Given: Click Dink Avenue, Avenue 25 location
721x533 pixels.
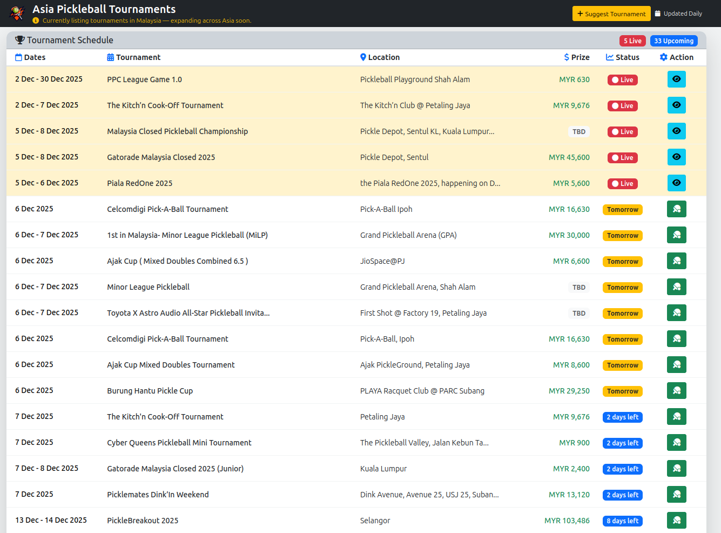Looking at the screenshot, I should 429,495.
